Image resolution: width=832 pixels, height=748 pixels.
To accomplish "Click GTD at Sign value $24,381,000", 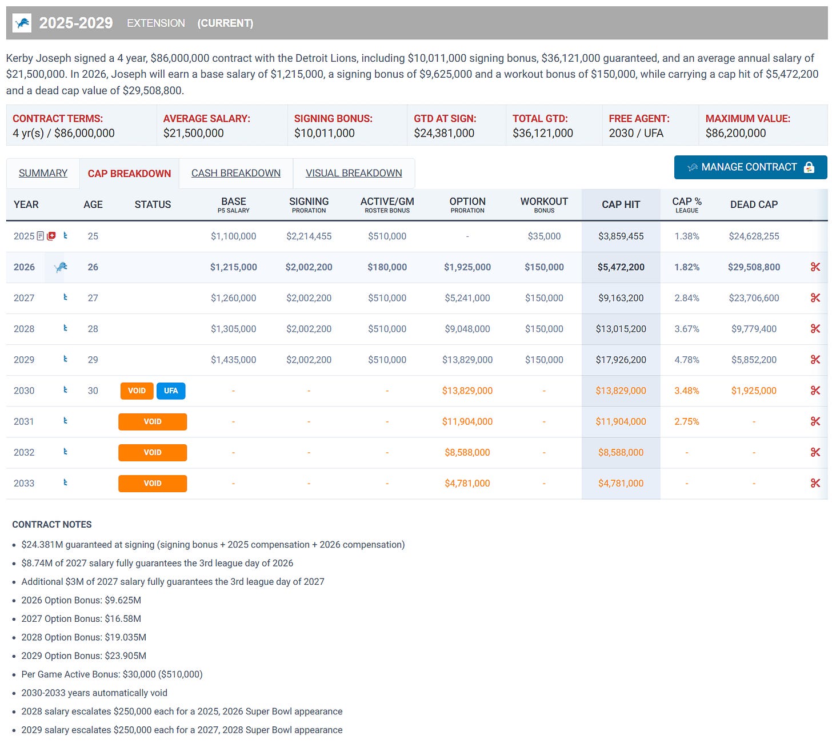I will pos(444,133).
